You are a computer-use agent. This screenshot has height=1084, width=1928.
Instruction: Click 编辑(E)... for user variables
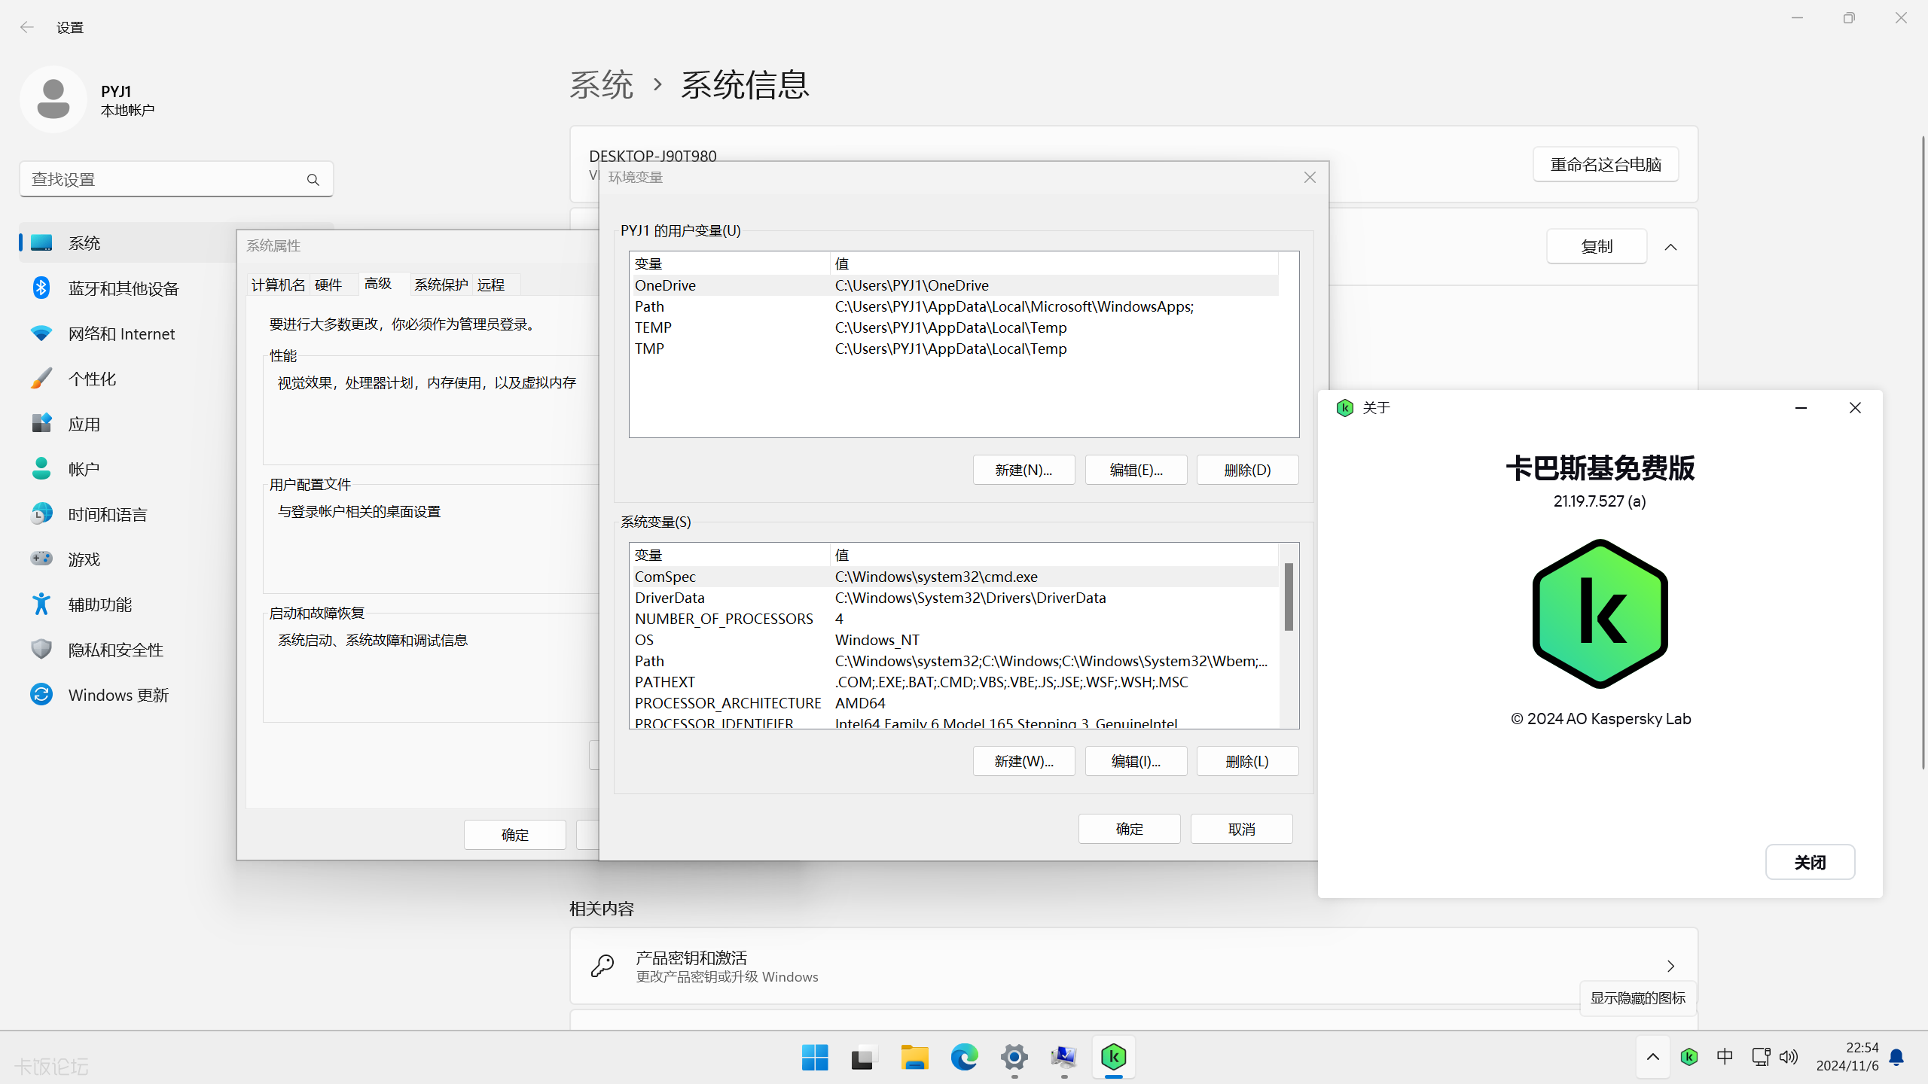point(1136,470)
